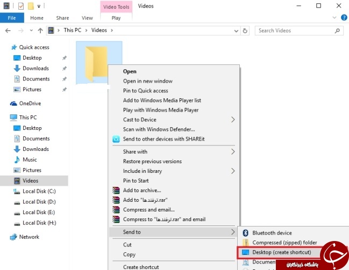The height and width of the screenshot is (270, 349).
Task: Open recent locations dropdown arrow
Action: (31, 31)
